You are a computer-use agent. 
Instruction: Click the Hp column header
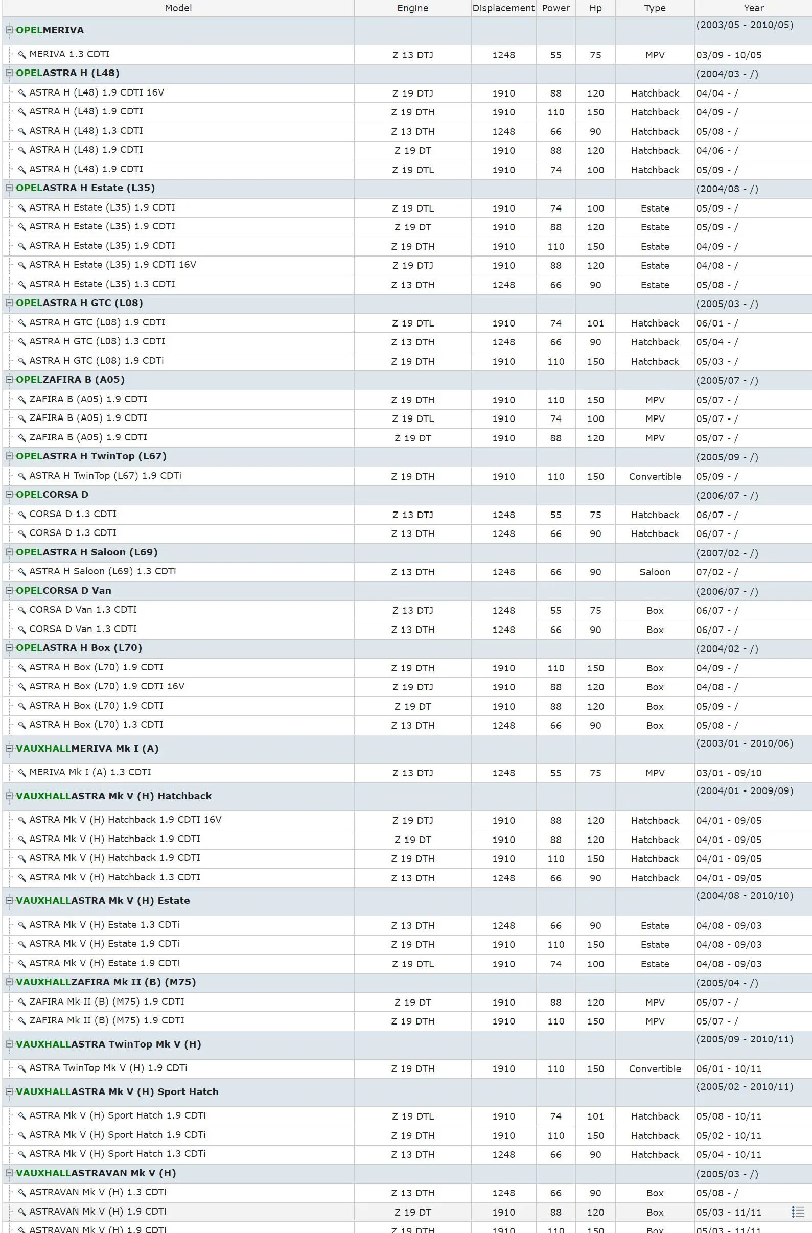click(596, 8)
